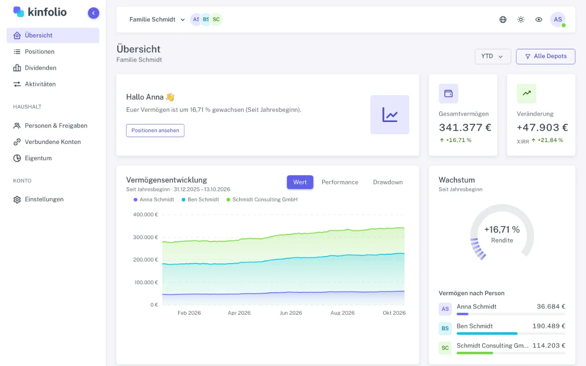
Task: Click the +16,71 % Rendite gauge
Action: (x=502, y=233)
